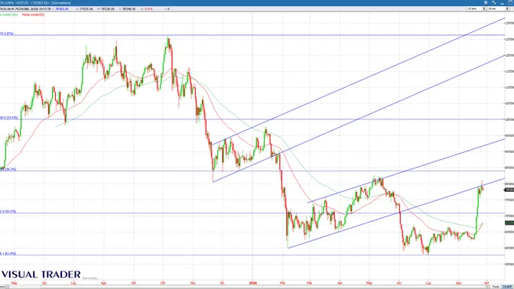The width and height of the screenshot is (514, 289).
Task: Click the stepper beside '15 anni' field
Action: click(484, 9)
